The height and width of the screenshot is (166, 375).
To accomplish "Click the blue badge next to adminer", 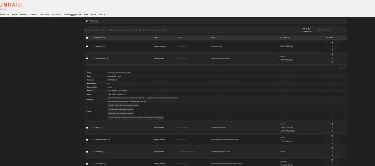I will click(104, 46).
